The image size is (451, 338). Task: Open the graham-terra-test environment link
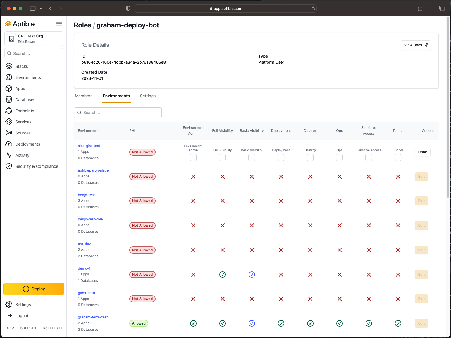coord(93,317)
